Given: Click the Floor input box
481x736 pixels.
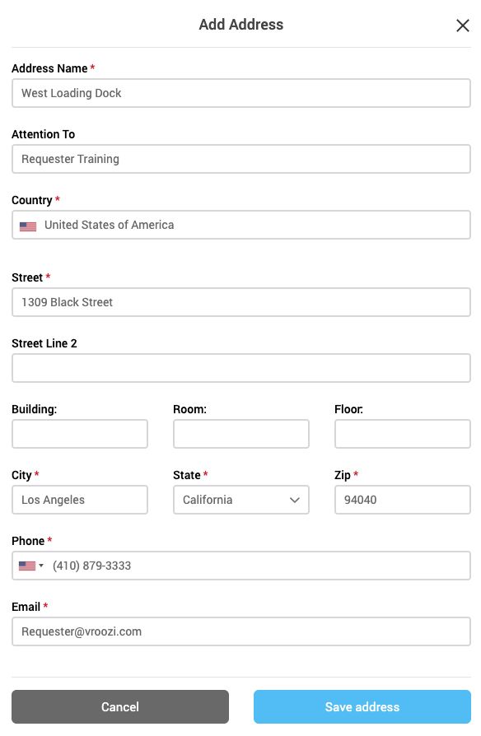Looking at the screenshot, I should click(403, 434).
